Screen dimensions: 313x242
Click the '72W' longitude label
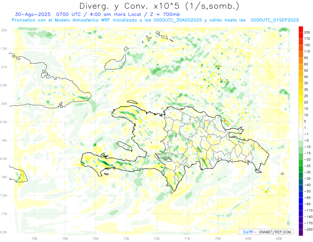point(156,238)
